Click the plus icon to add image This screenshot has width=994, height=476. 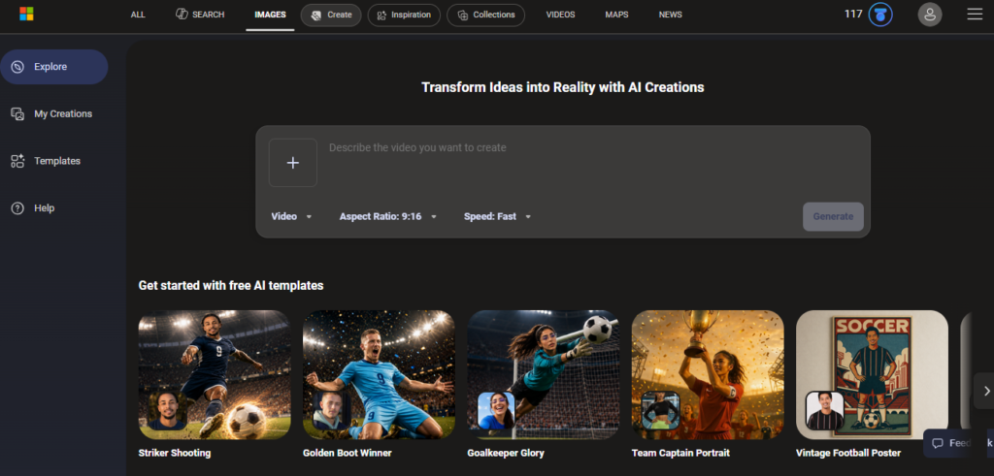pos(293,163)
